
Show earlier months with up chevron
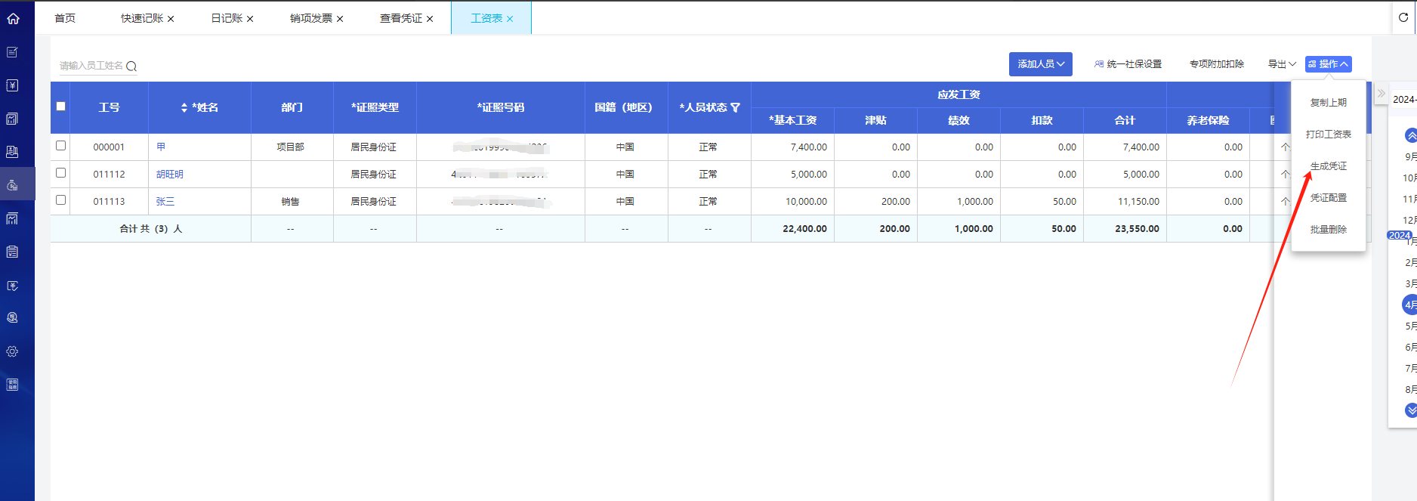[1410, 135]
